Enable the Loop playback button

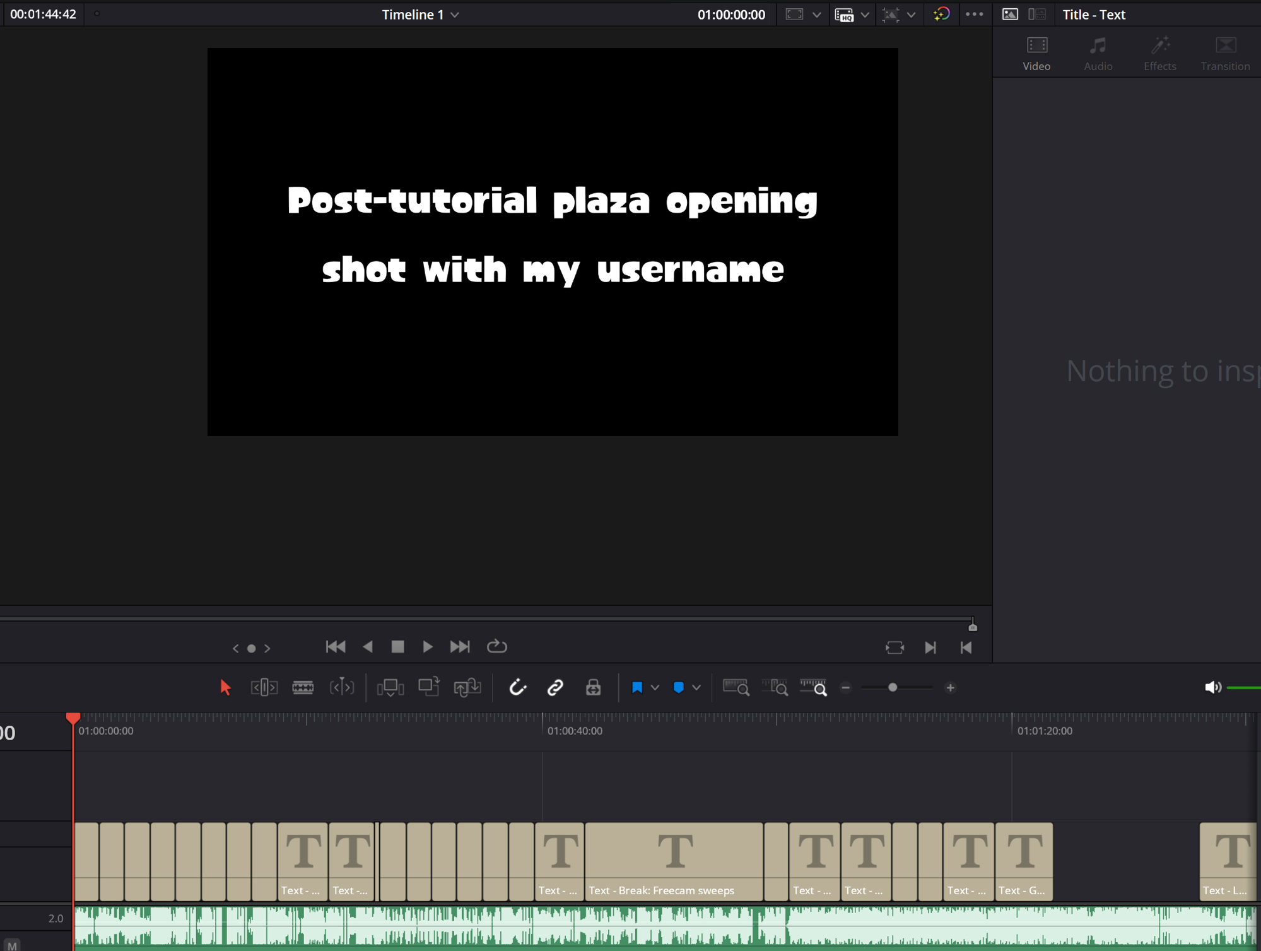pyautogui.click(x=497, y=647)
